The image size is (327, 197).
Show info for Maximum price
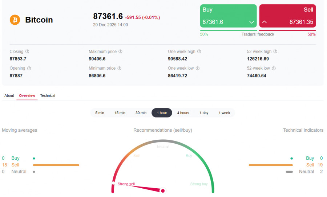(x=120, y=52)
